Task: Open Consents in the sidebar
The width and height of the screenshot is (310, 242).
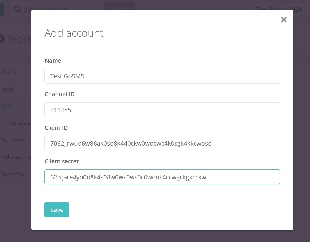Action: pyautogui.click(x=13, y=140)
